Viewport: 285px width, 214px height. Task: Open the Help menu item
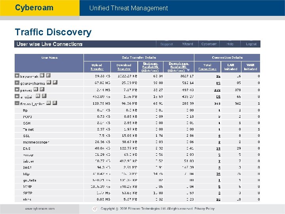click(x=230, y=44)
